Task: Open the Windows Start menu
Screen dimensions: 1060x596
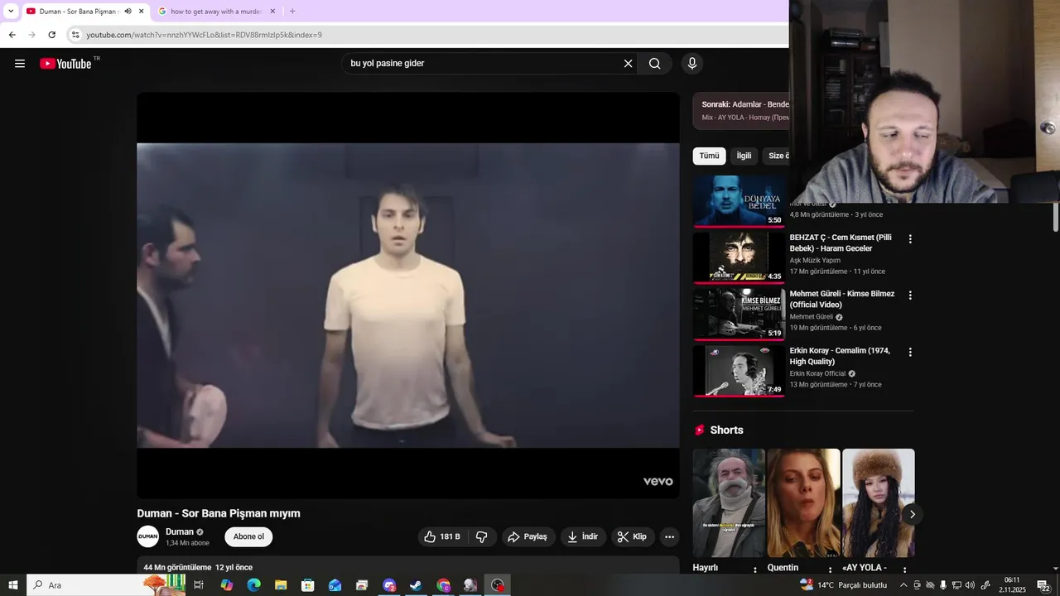Action: click(x=13, y=585)
